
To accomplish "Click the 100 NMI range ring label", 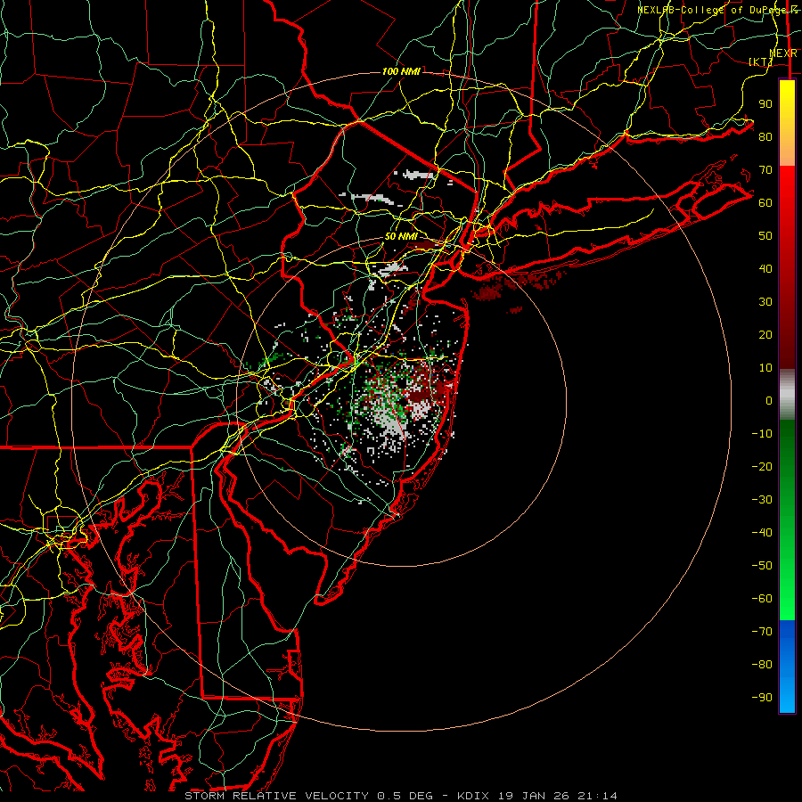I will [401, 71].
